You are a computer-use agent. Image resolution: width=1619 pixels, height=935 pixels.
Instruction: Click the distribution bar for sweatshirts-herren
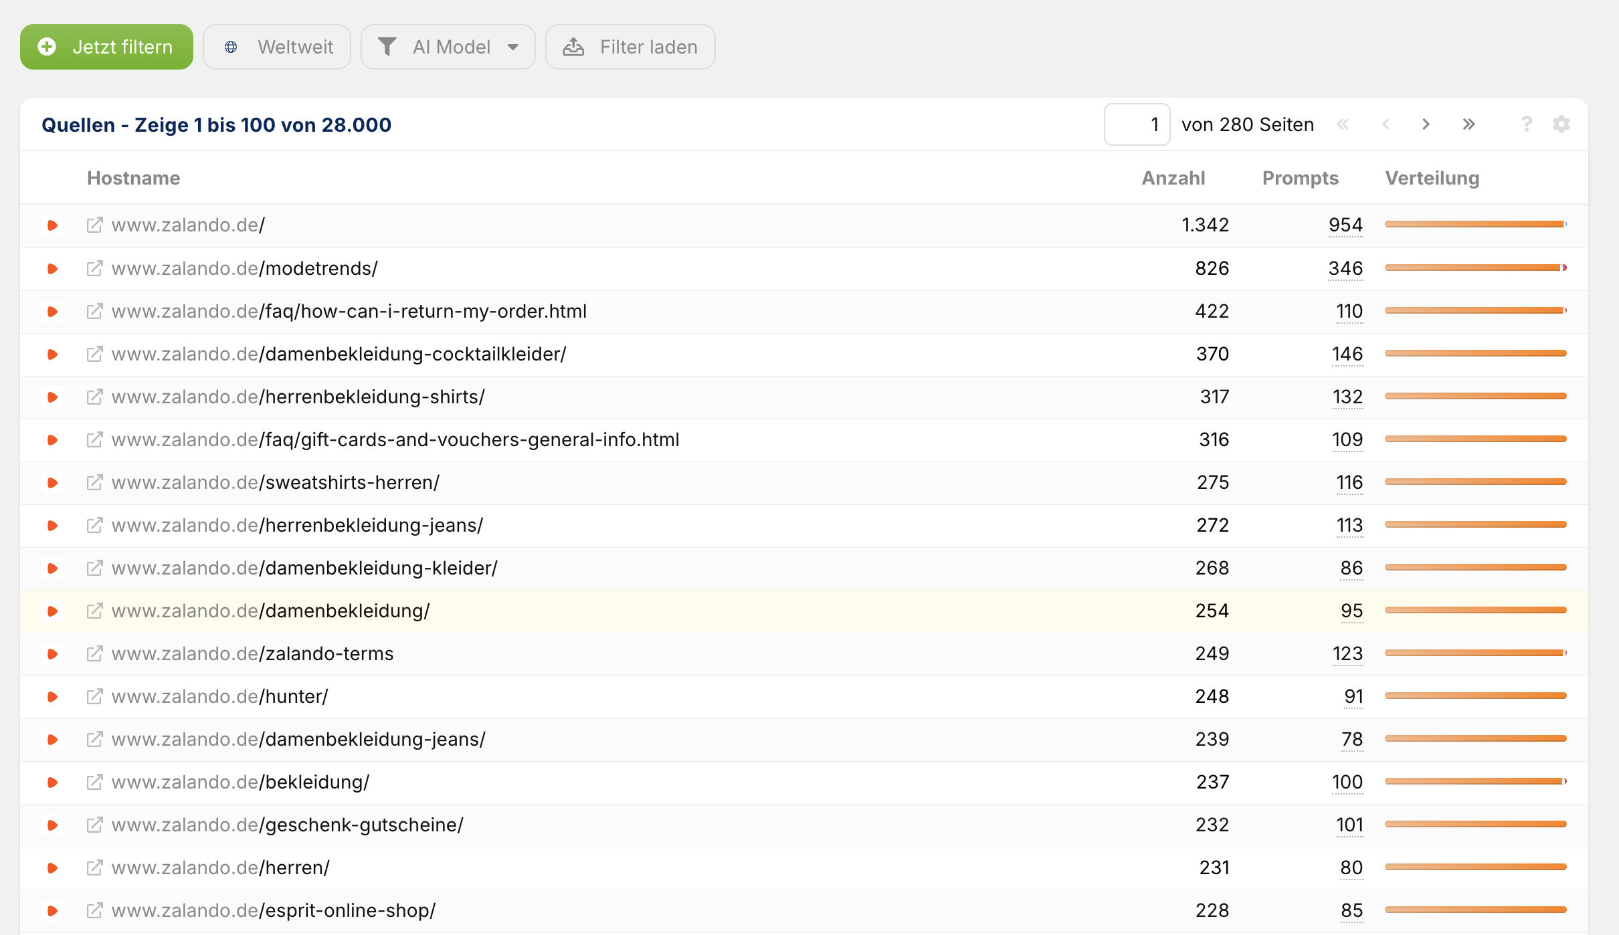pyautogui.click(x=1475, y=482)
